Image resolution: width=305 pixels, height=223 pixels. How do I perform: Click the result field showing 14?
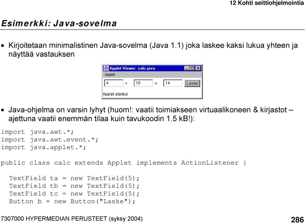(173, 83)
